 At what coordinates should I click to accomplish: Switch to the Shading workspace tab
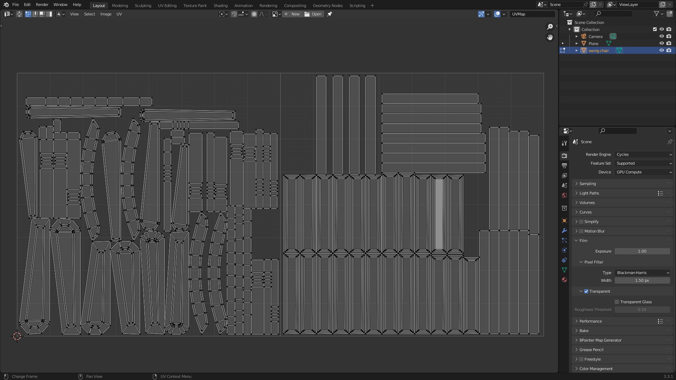220,5
